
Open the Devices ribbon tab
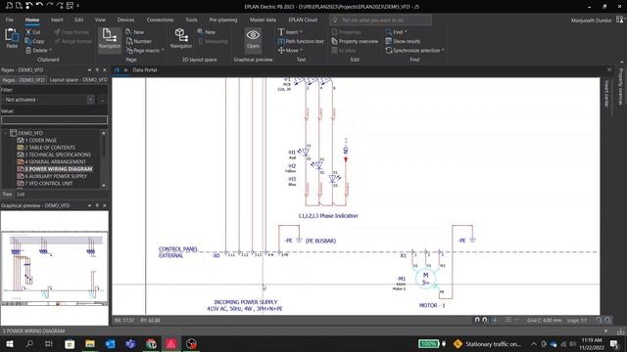tap(125, 20)
